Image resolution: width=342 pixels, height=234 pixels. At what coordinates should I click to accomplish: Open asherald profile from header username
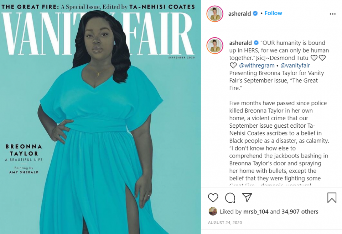(239, 14)
